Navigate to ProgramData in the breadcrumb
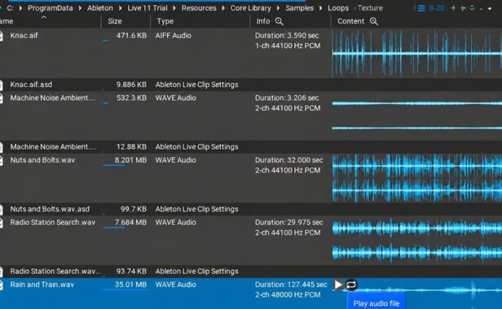Screen dimensions: 502x309 tap(51, 8)
